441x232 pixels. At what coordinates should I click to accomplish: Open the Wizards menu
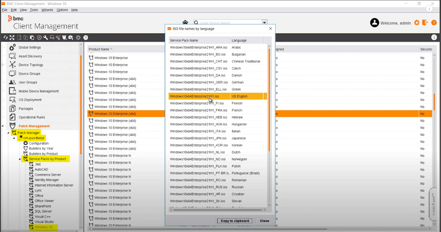47,10
